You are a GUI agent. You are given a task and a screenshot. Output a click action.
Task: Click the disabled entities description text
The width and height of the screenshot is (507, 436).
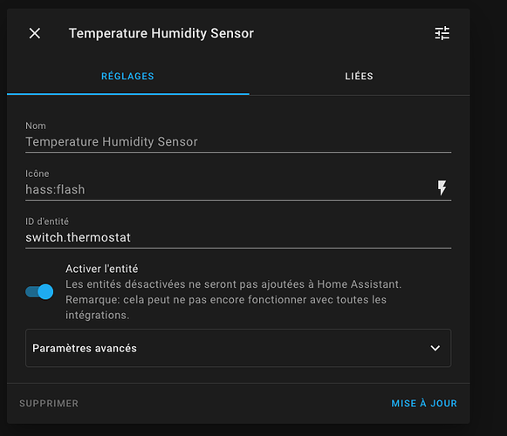tap(234, 300)
